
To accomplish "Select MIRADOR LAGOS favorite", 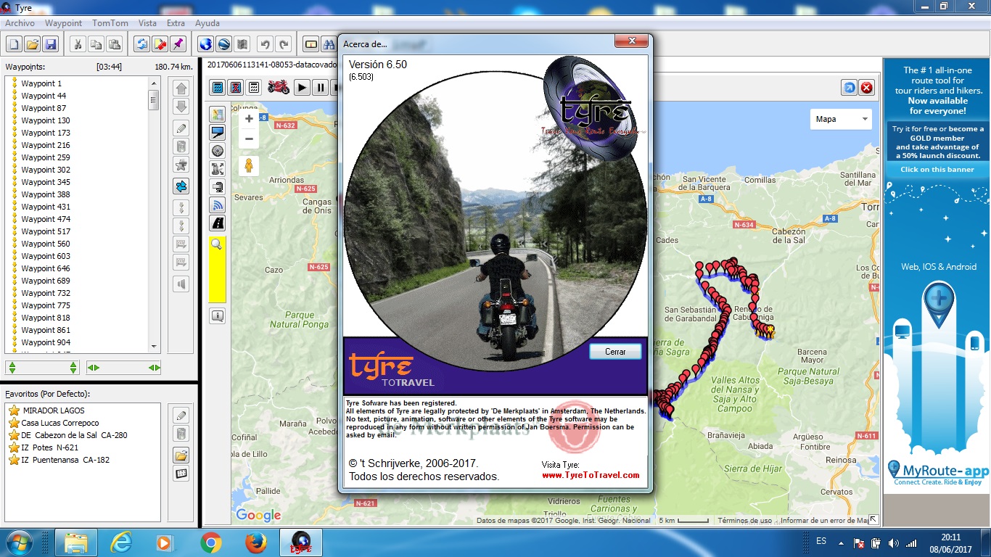I will click(54, 410).
